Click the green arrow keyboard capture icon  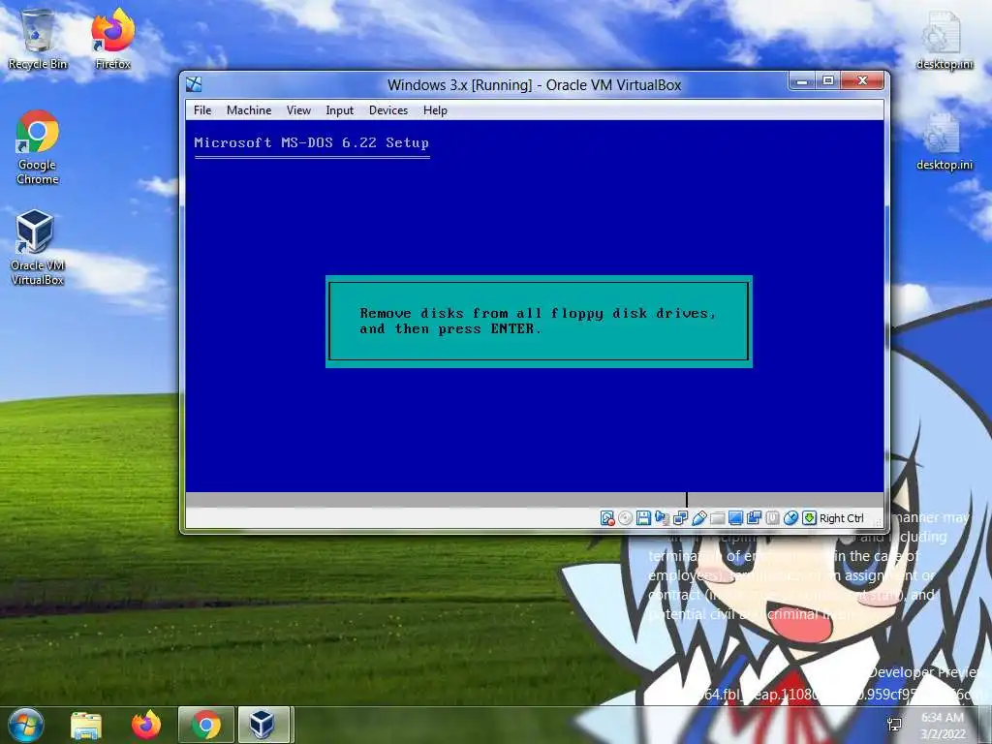click(809, 518)
